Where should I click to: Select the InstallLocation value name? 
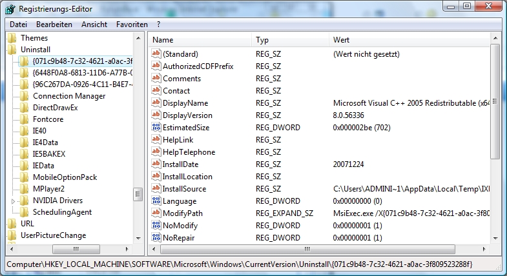[x=187, y=177]
